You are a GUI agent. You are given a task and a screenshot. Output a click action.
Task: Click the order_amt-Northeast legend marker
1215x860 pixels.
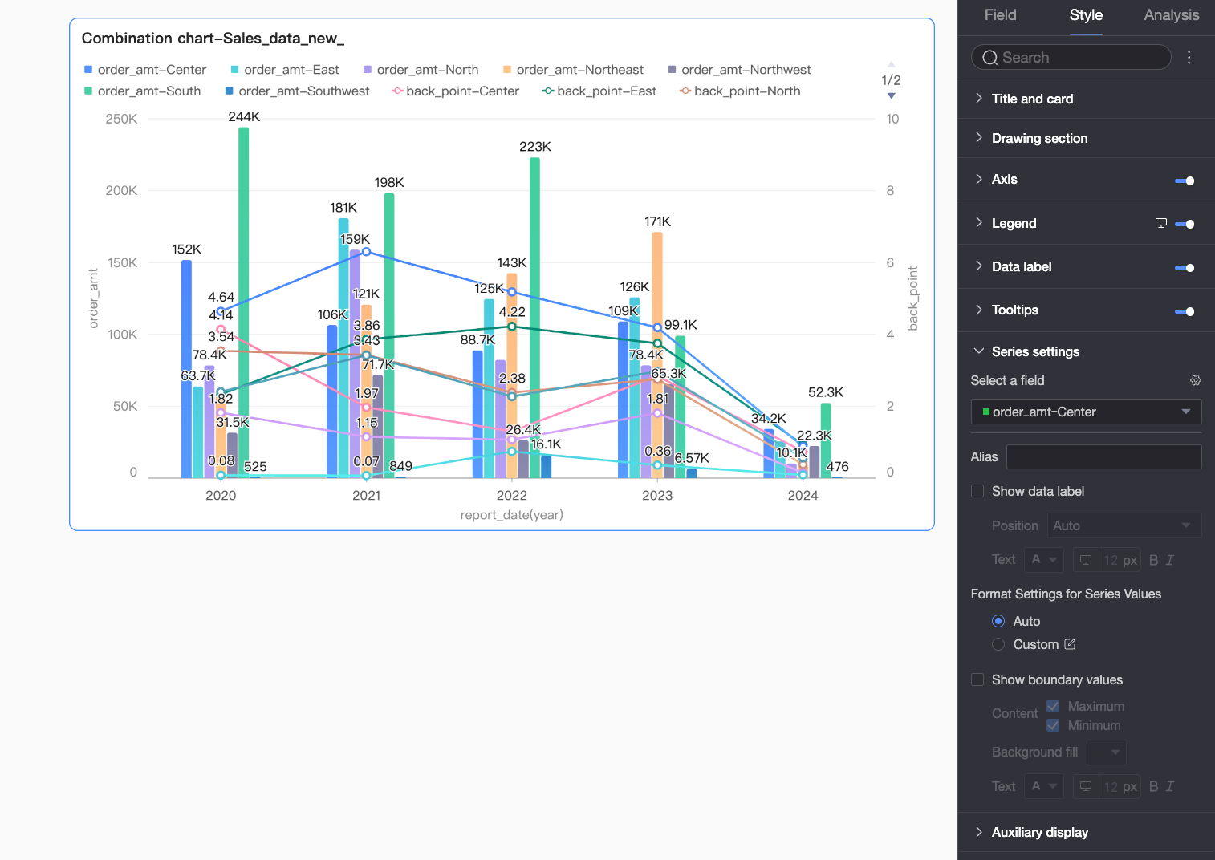(x=507, y=70)
